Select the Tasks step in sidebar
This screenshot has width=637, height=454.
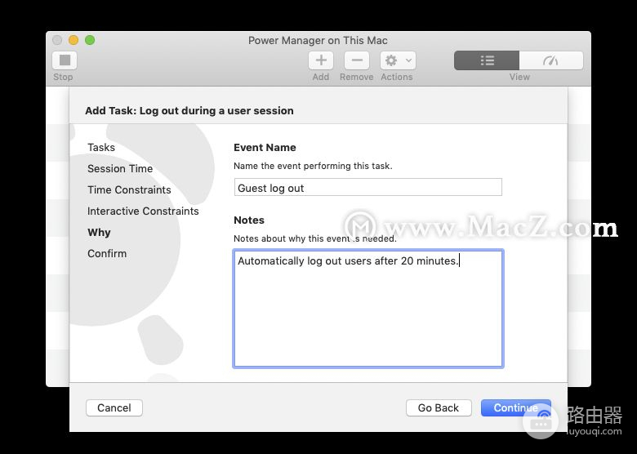[x=101, y=148]
